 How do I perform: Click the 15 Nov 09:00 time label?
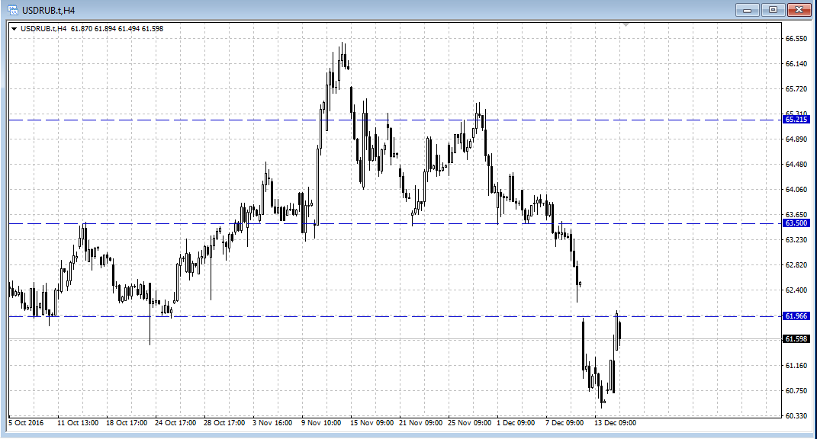(x=372, y=423)
